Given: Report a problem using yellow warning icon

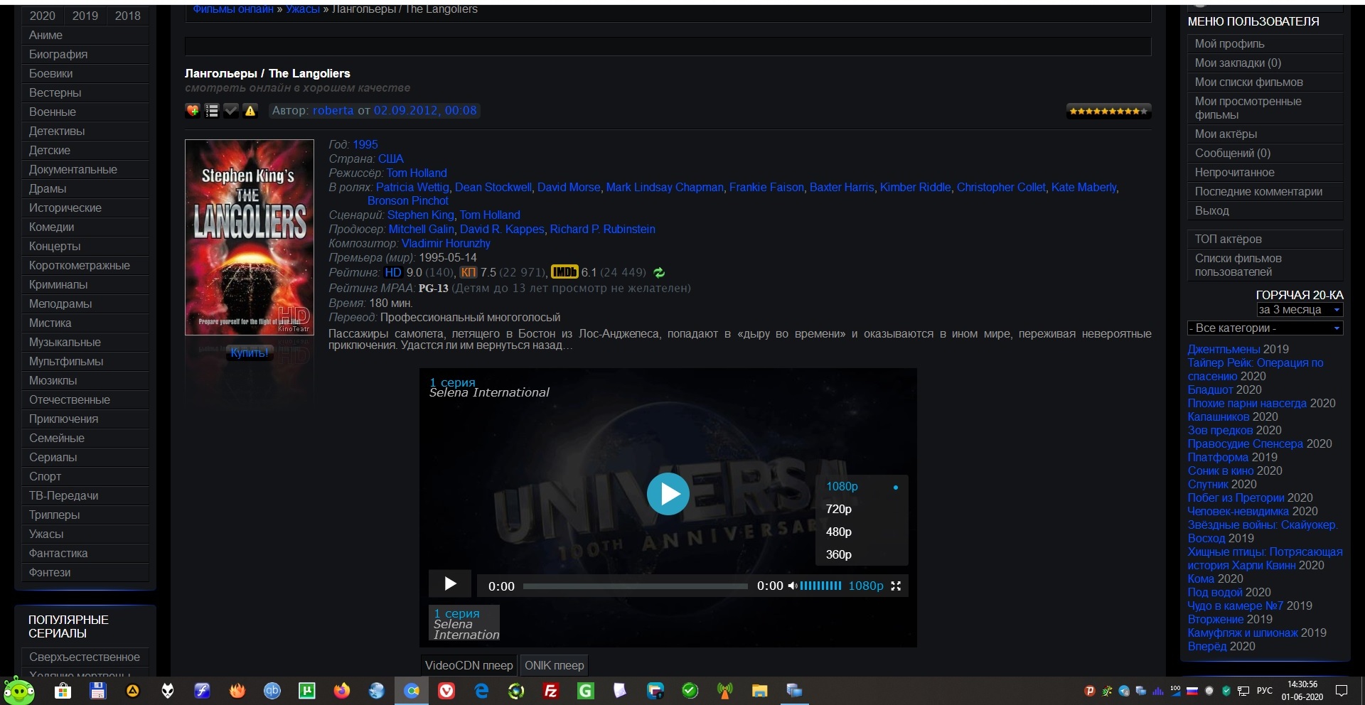Looking at the screenshot, I should pyautogui.click(x=250, y=111).
